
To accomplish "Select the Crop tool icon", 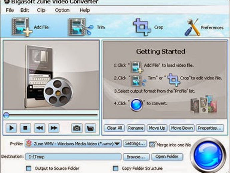I will pyautogui.click(x=142, y=27).
